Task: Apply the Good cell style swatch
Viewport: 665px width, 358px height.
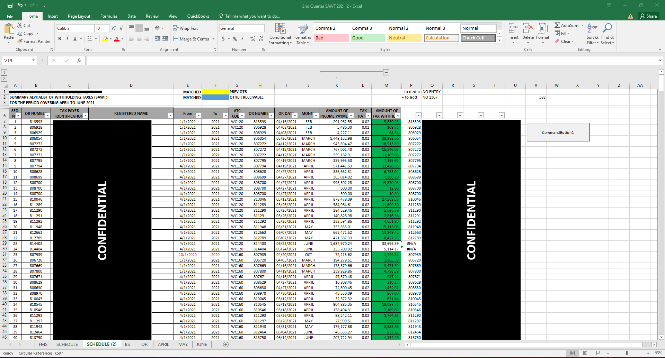Action: [x=367, y=38]
